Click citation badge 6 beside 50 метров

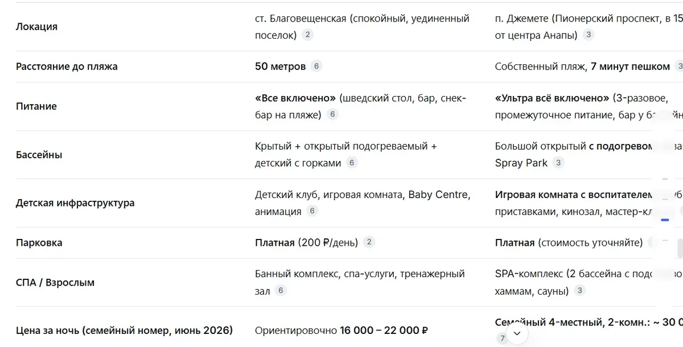coord(316,67)
